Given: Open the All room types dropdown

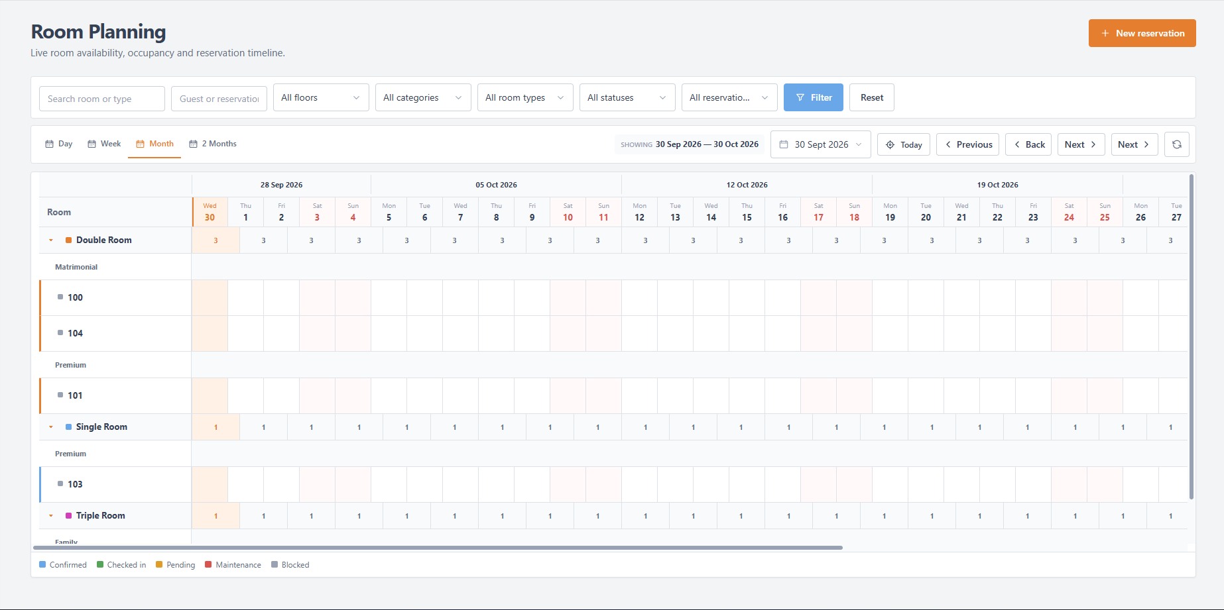Looking at the screenshot, I should pyautogui.click(x=525, y=97).
